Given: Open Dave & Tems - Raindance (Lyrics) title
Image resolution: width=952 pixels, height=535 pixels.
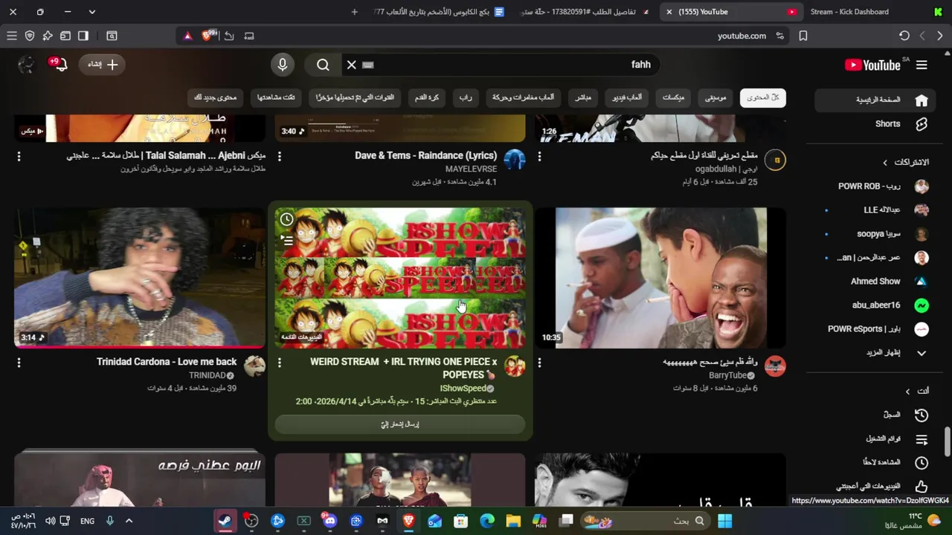Looking at the screenshot, I should (425, 155).
